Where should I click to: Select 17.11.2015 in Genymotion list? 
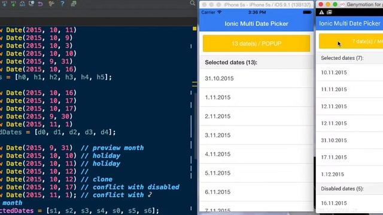[349, 157]
